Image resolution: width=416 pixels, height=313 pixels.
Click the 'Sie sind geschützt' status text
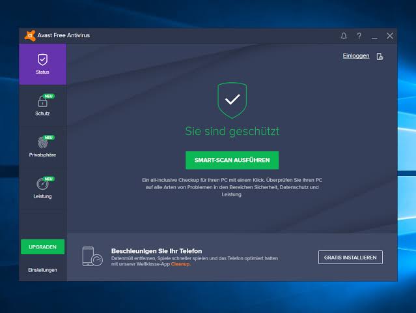(x=232, y=131)
